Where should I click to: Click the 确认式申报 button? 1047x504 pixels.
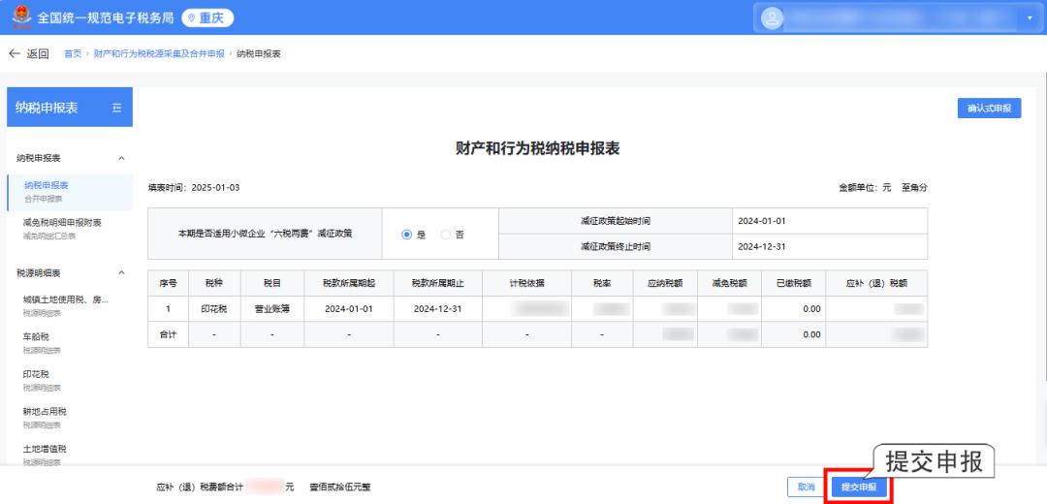tap(988, 108)
